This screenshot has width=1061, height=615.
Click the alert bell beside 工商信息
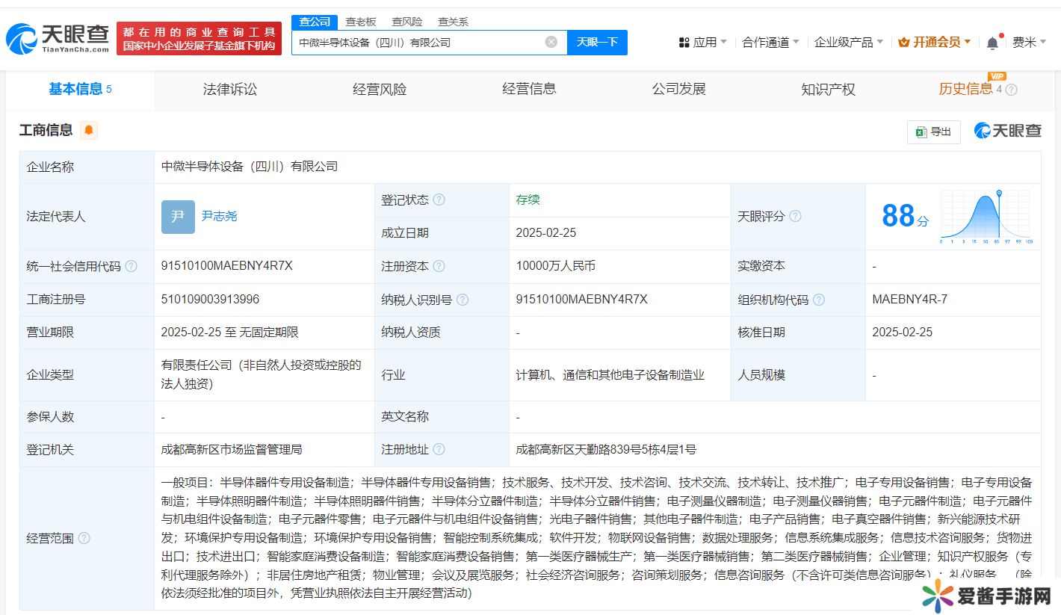click(88, 130)
